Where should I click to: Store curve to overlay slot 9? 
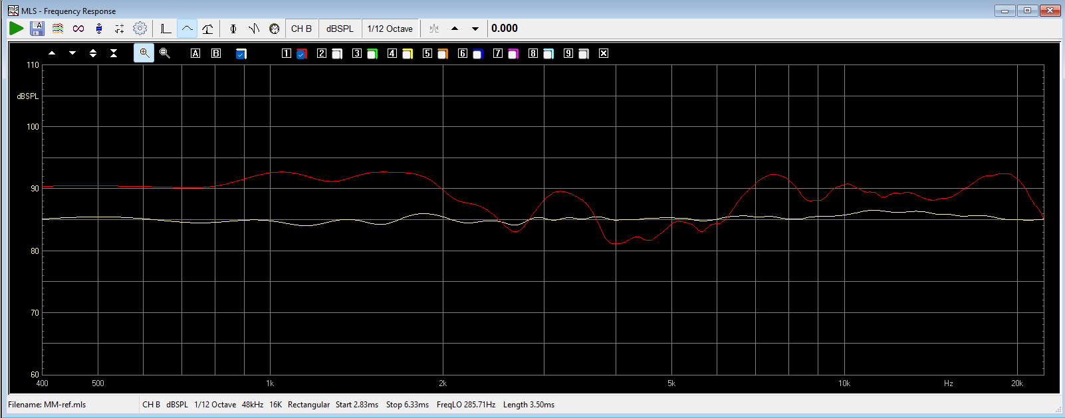coord(568,53)
